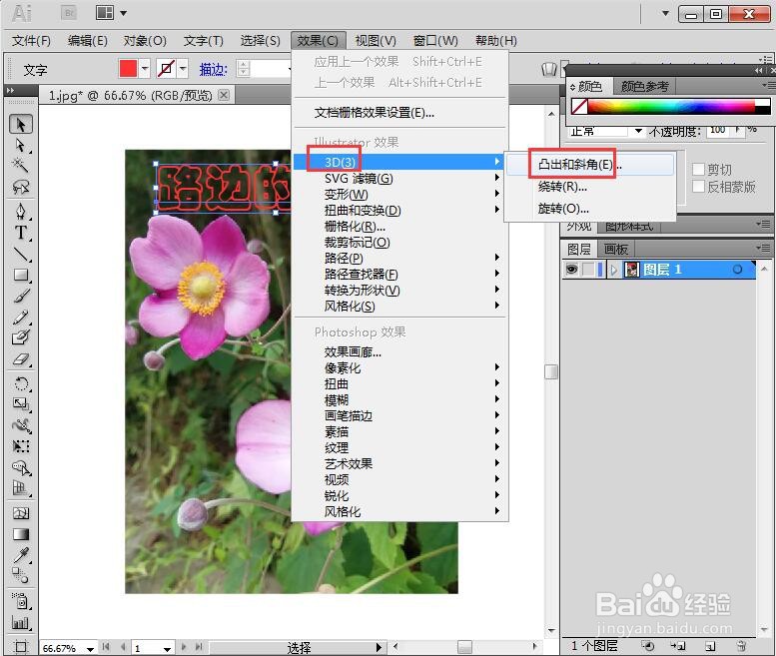Delete selection with Layers panel trash icon

click(x=741, y=646)
